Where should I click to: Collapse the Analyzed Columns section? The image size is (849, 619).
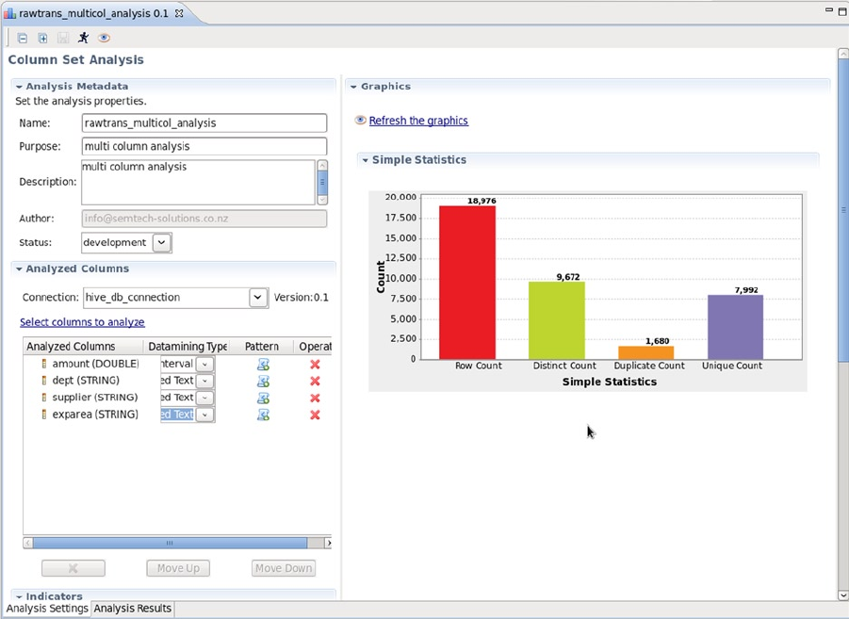pyautogui.click(x=20, y=269)
